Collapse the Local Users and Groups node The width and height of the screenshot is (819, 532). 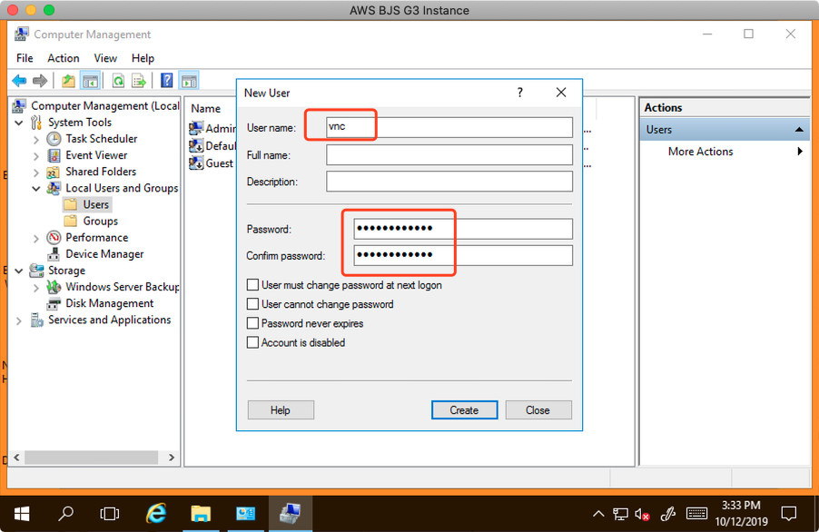[x=36, y=189]
